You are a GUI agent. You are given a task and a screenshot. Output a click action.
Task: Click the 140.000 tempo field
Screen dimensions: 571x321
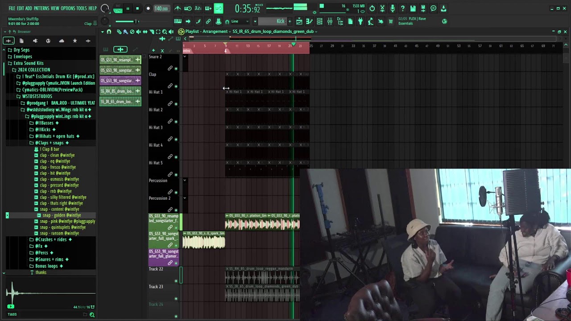[x=161, y=8]
